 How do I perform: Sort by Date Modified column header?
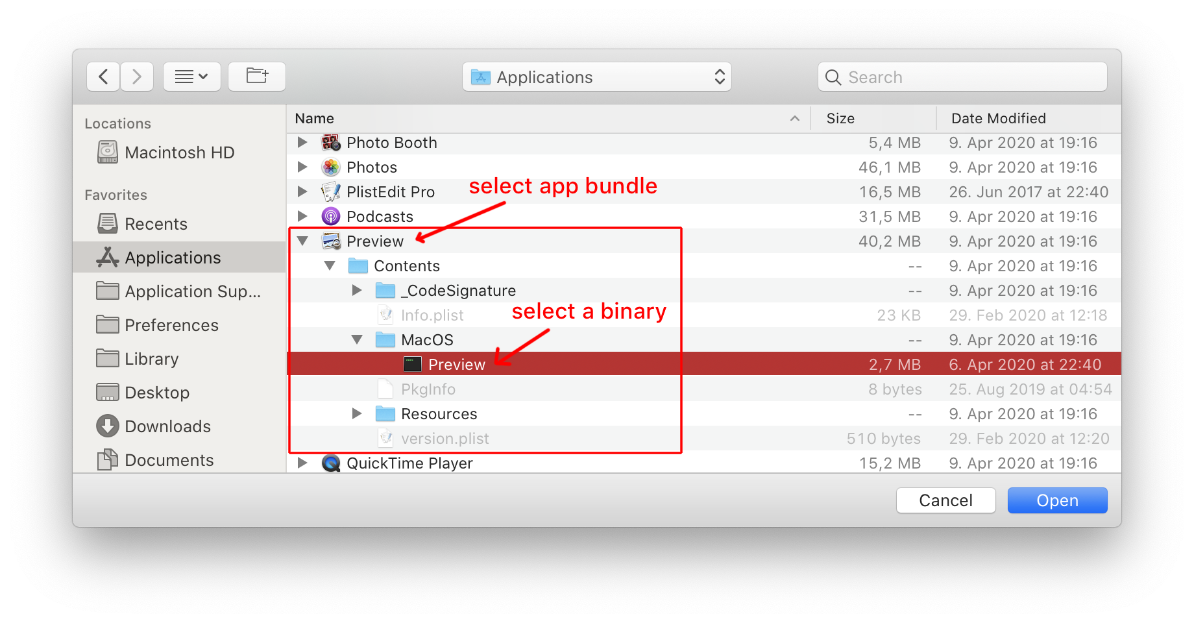point(1029,118)
